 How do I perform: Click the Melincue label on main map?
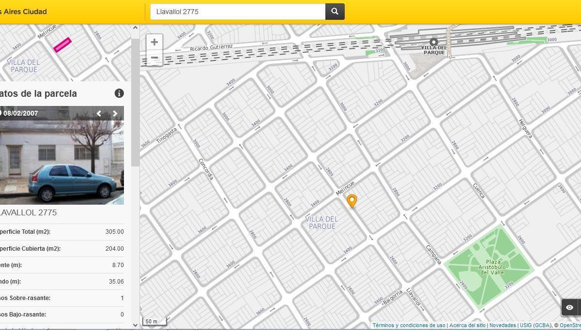pos(345,188)
